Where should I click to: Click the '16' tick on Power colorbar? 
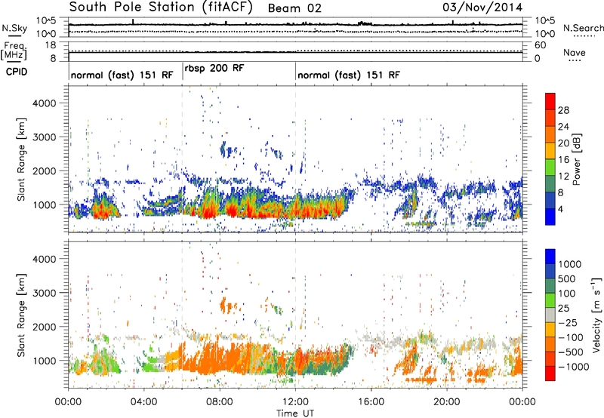563,160
